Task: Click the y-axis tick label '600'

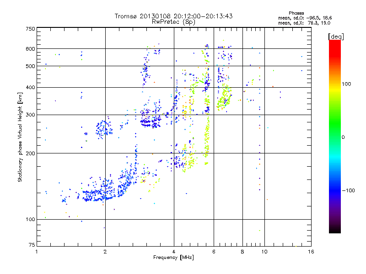Action: (31, 49)
